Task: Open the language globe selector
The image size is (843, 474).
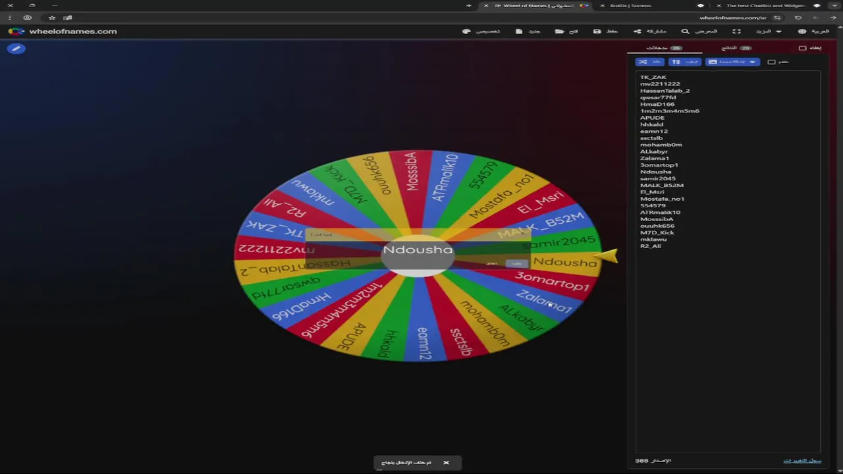Action: (x=813, y=31)
